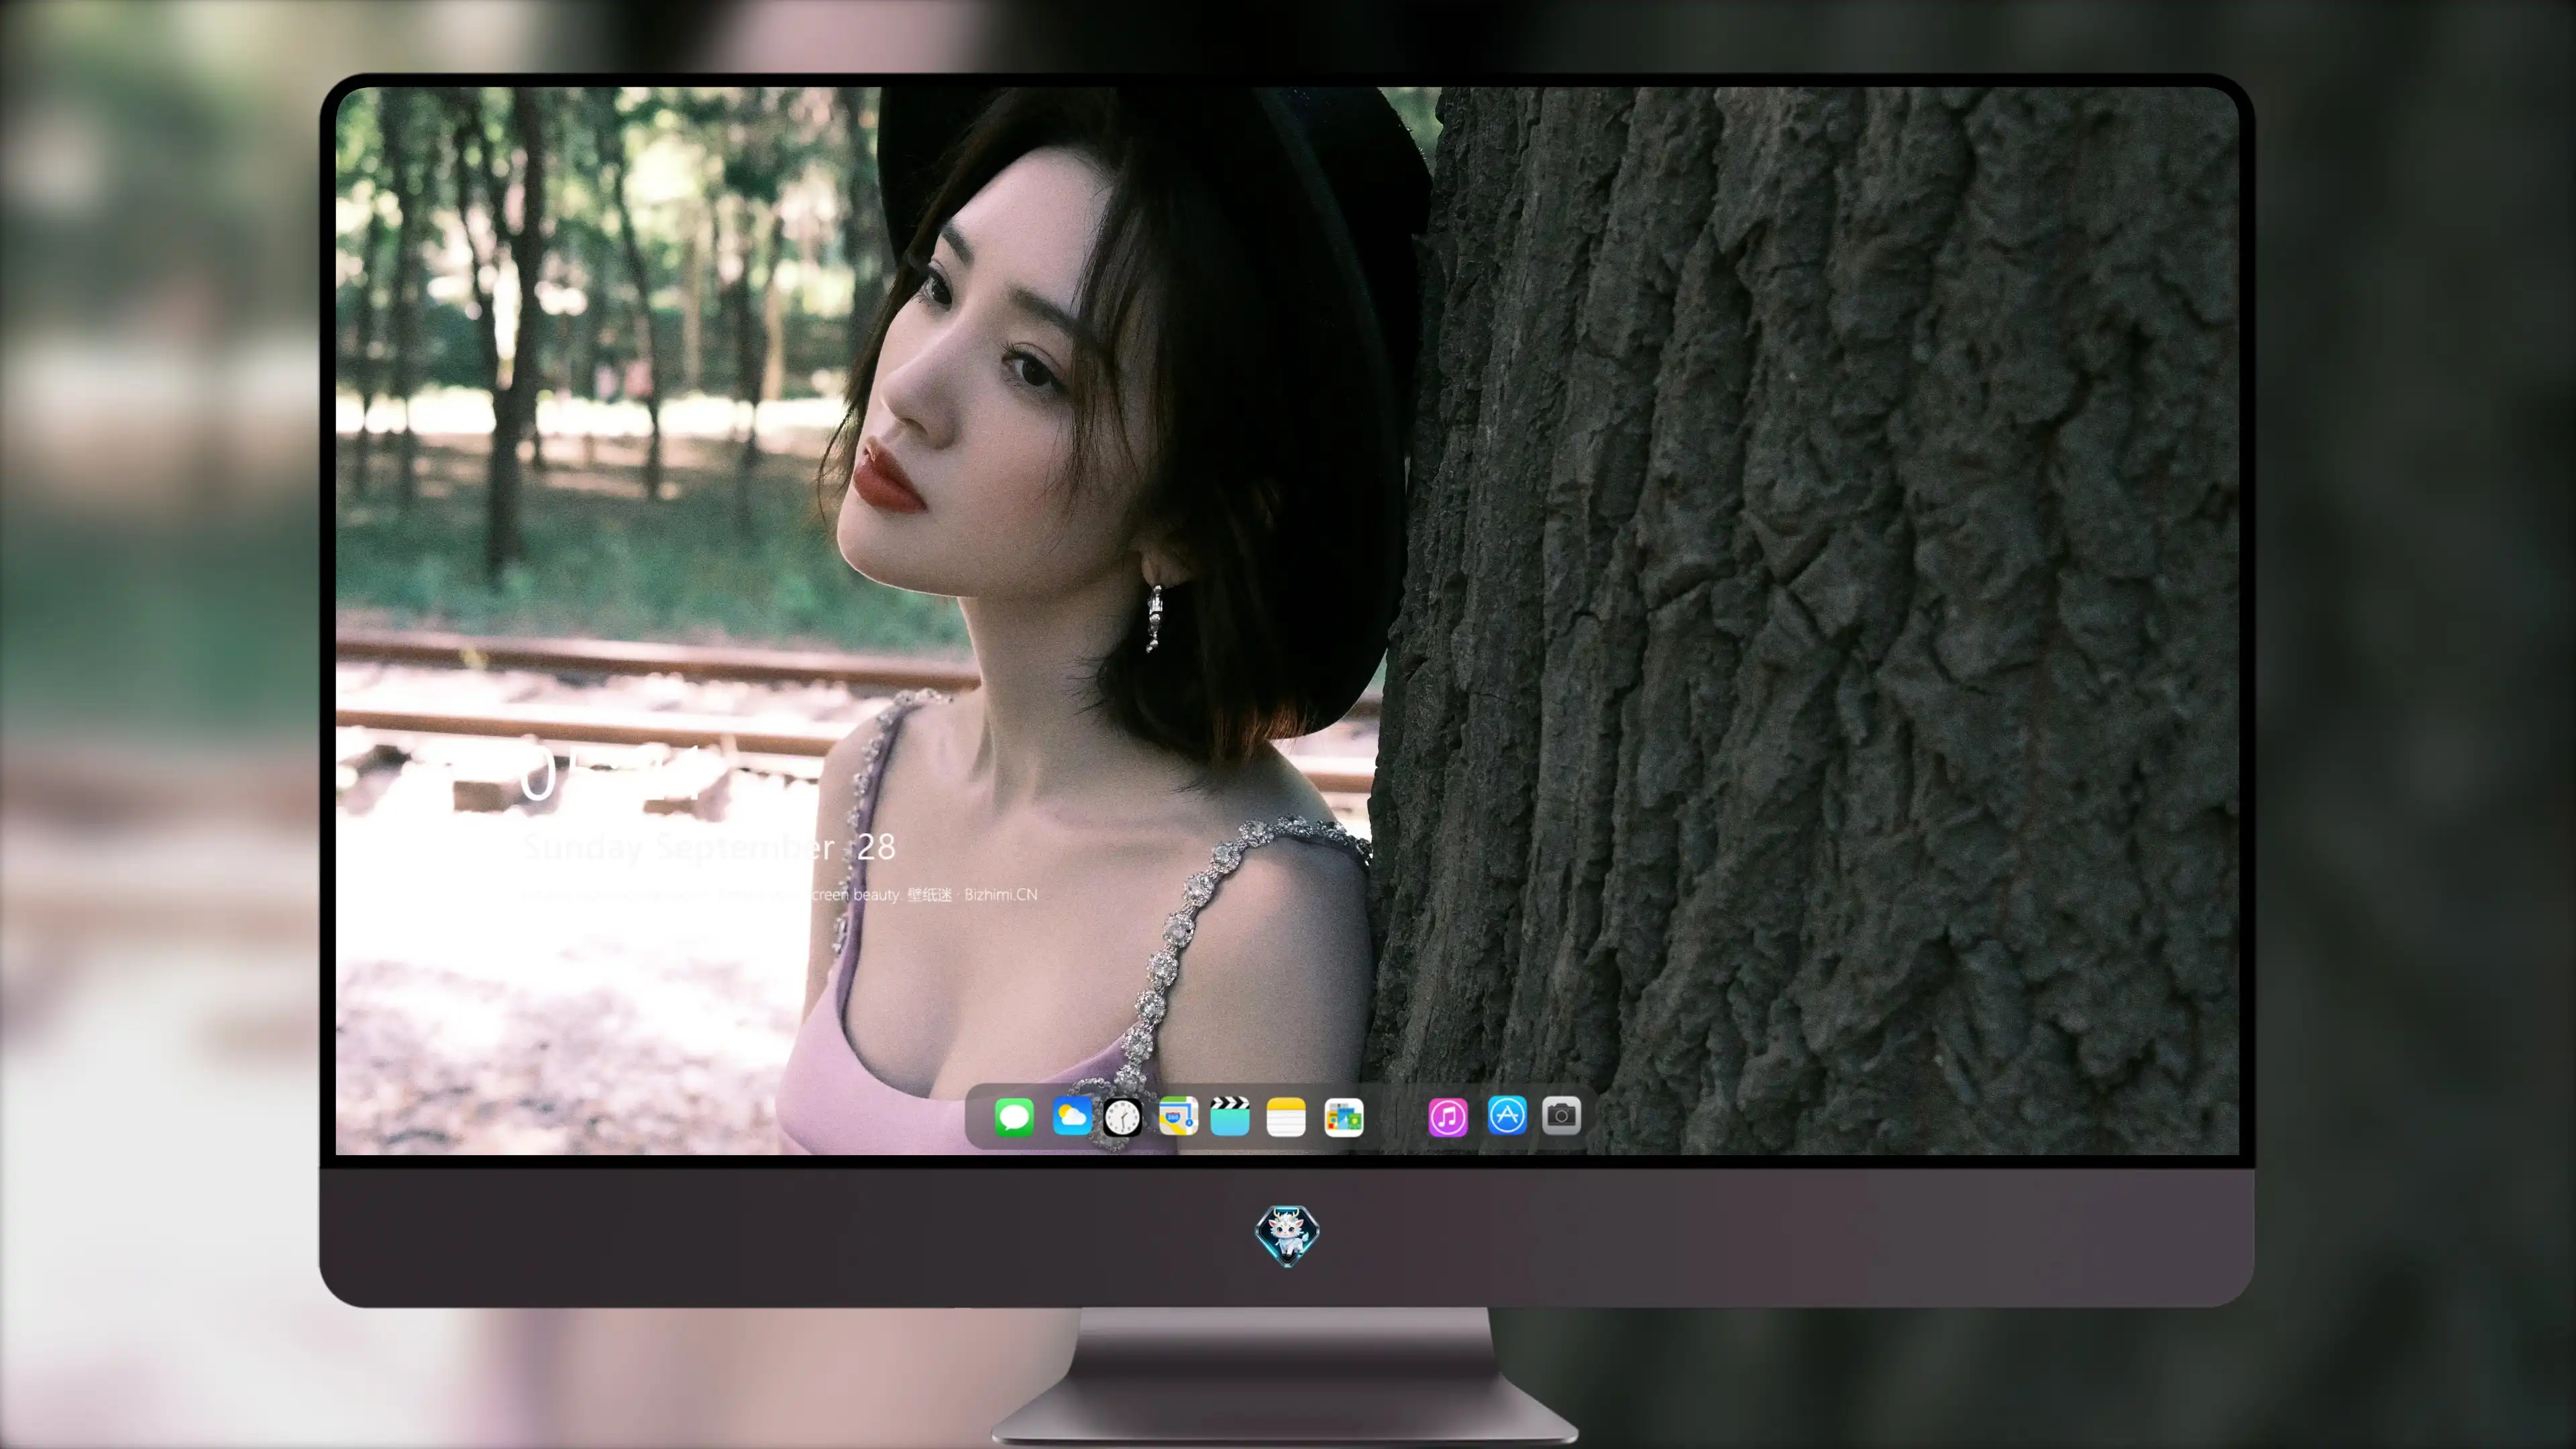The width and height of the screenshot is (2576, 1449).
Task: Open the App Store icon
Action: [1507, 1115]
